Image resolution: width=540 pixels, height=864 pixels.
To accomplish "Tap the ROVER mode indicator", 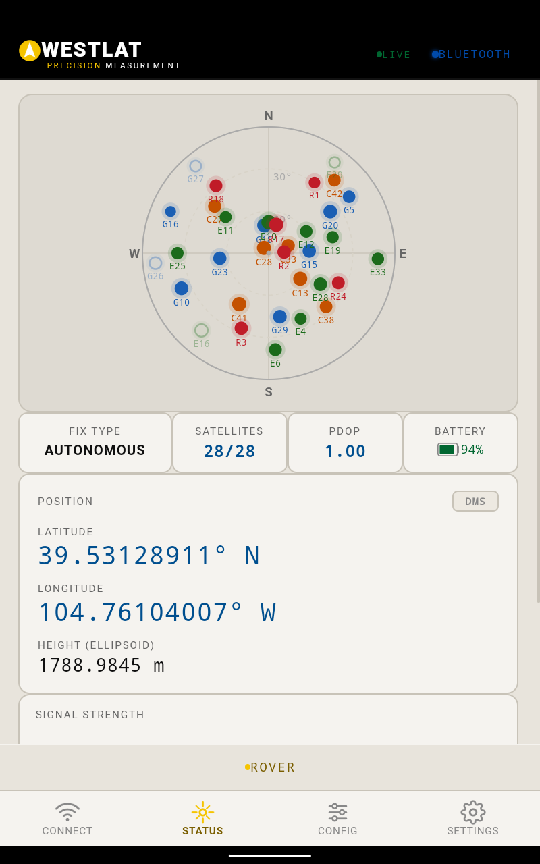I will coord(270,767).
